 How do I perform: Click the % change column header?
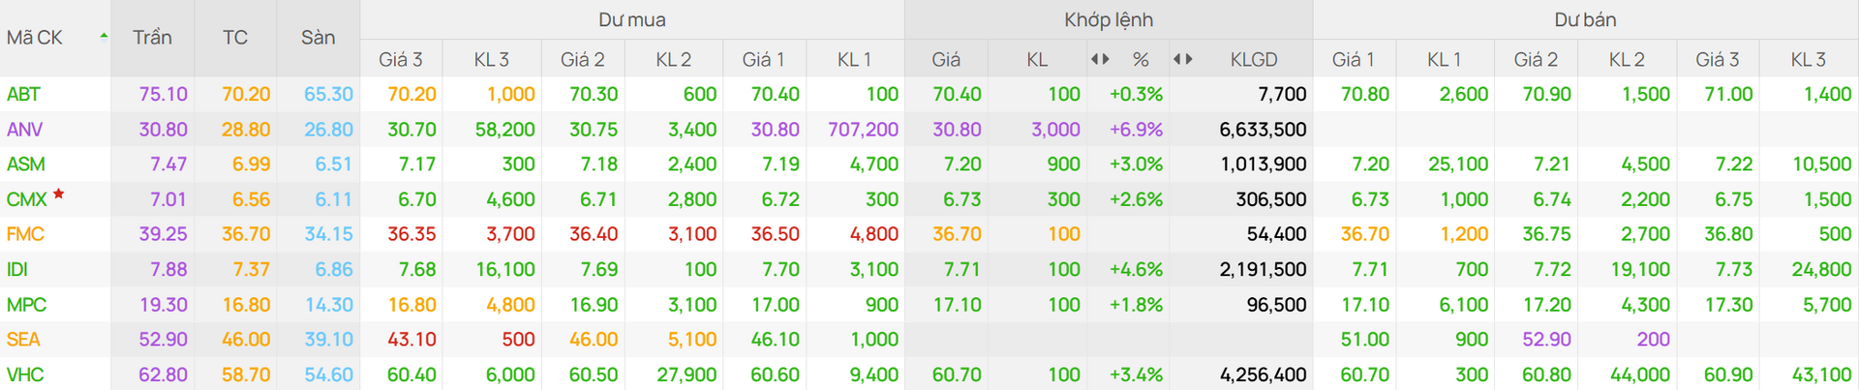1141,60
